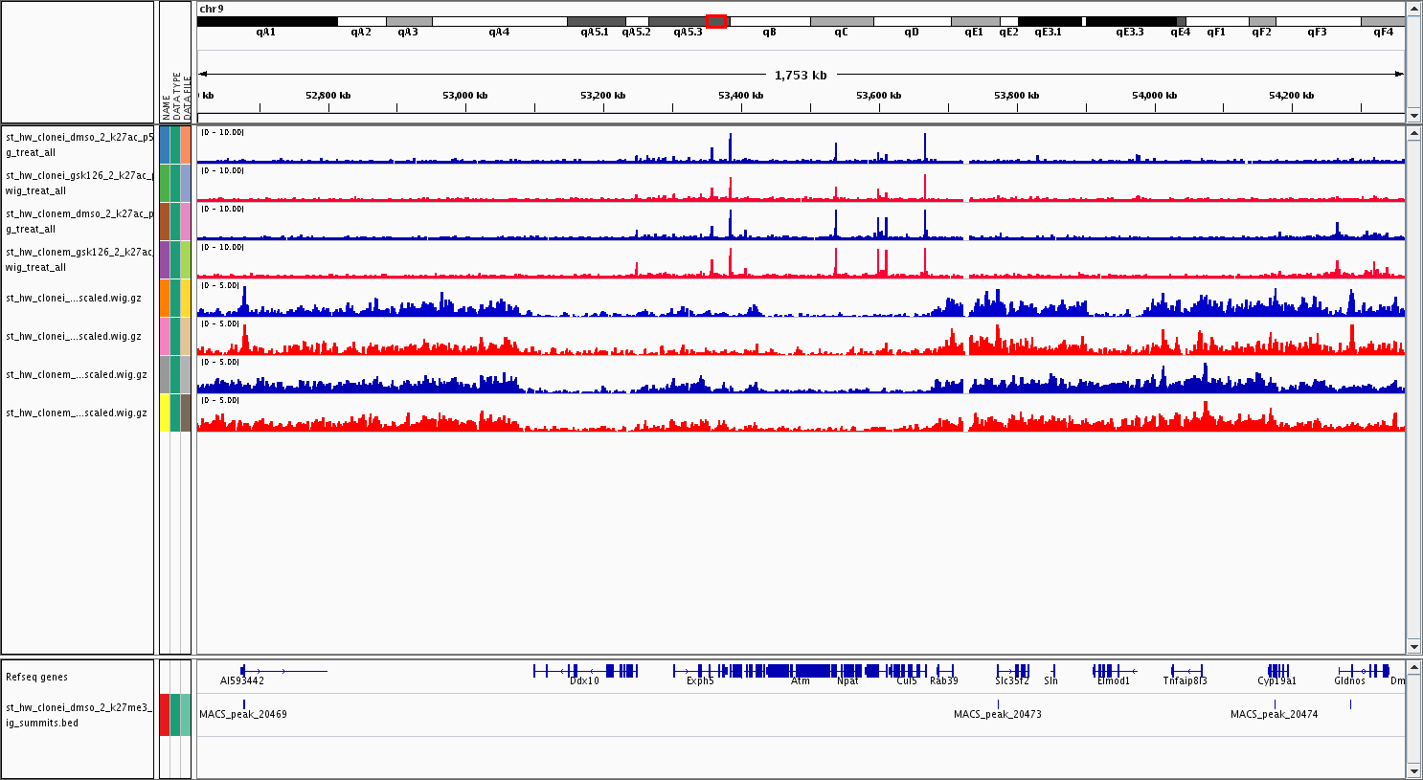Jump to cytoband qE3.1 on the ideogram
The width and height of the screenshot is (1423, 780).
[1049, 21]
